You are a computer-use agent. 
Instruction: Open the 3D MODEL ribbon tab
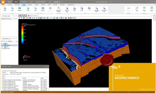[24, 2]
